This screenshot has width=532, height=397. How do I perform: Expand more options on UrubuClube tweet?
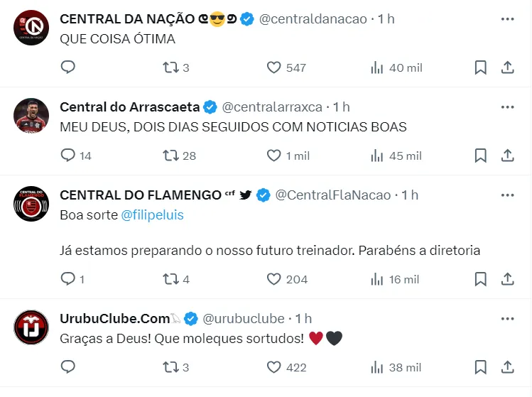tap(507, 319)
